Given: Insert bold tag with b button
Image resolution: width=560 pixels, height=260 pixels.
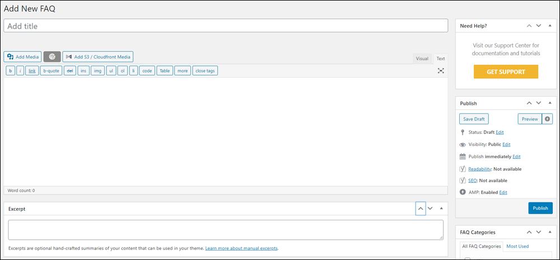Looking at the screenshot, I should [10, 71].
